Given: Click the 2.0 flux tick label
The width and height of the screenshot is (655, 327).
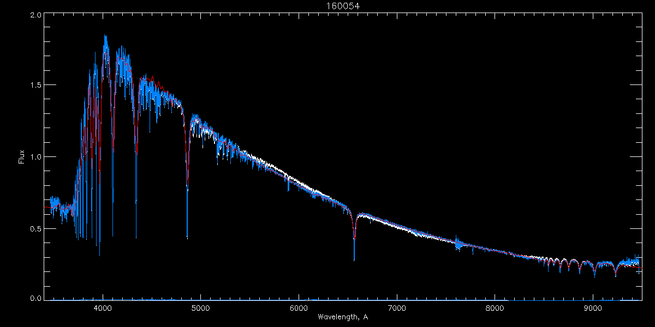Looking at the screenshot, I should pos(35,15).
